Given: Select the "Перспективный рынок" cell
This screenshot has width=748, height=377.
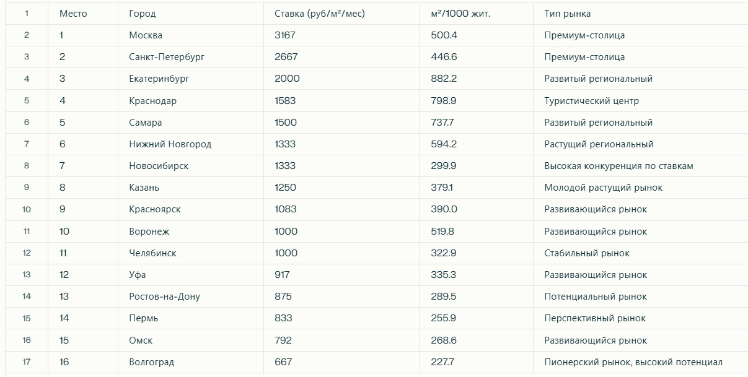Looking at the screenshot, I should [594, 318].
